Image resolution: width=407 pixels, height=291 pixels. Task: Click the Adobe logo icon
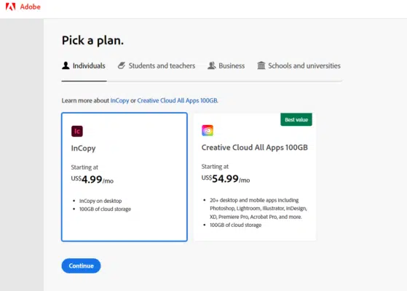pyautogui.click(x=10, y=7)
